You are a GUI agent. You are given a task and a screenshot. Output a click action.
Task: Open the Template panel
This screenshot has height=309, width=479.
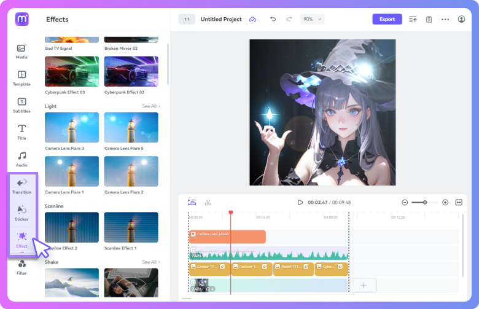tap(21, 78)
